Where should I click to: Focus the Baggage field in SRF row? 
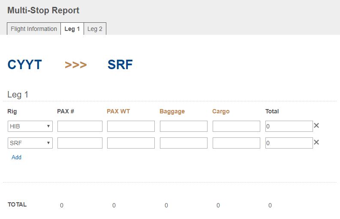point(184,143)
